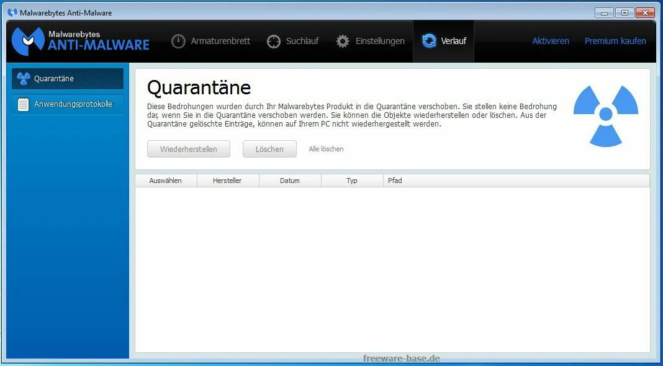Click the Alle löschen link
Image resolution: width=663 pixels, height=366 pixels.
coord(326,149)
